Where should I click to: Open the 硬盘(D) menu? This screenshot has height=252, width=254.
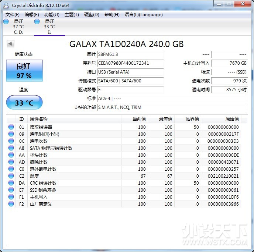click(92, 15)
